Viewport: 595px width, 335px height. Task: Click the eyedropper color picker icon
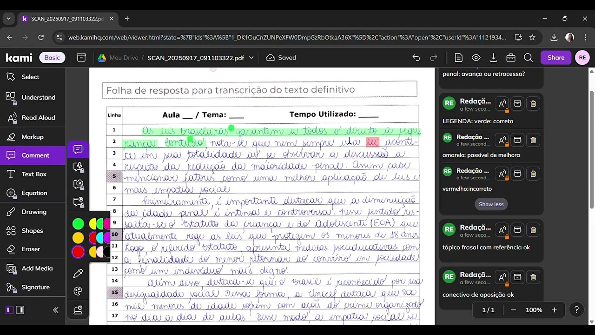[x=78, y=274]
